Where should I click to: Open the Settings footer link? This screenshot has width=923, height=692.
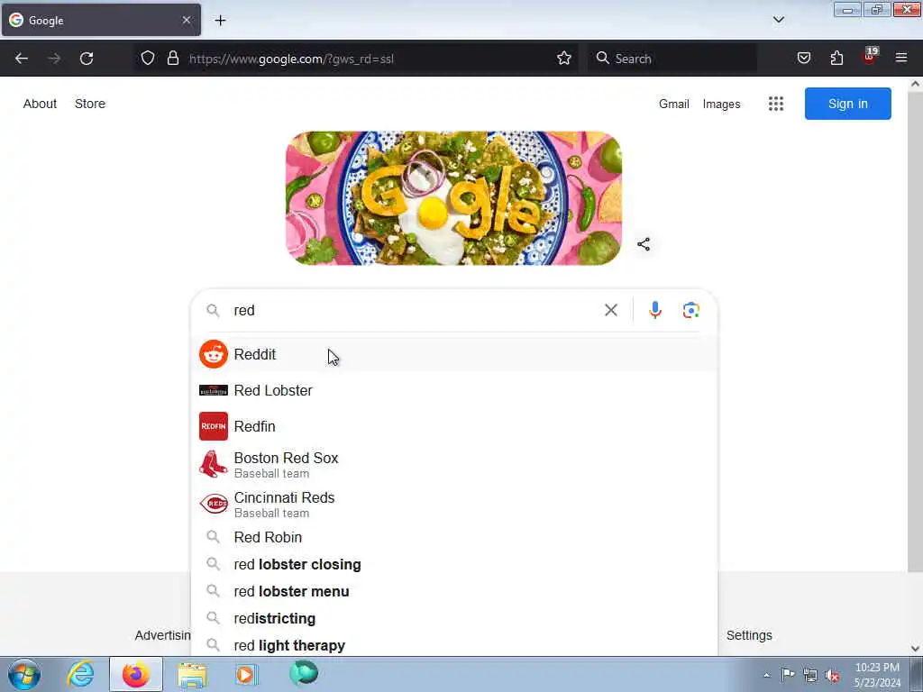[749, 635]
